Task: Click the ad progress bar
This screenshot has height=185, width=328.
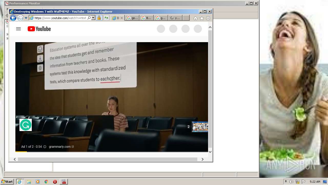Action: pos(112,152)
